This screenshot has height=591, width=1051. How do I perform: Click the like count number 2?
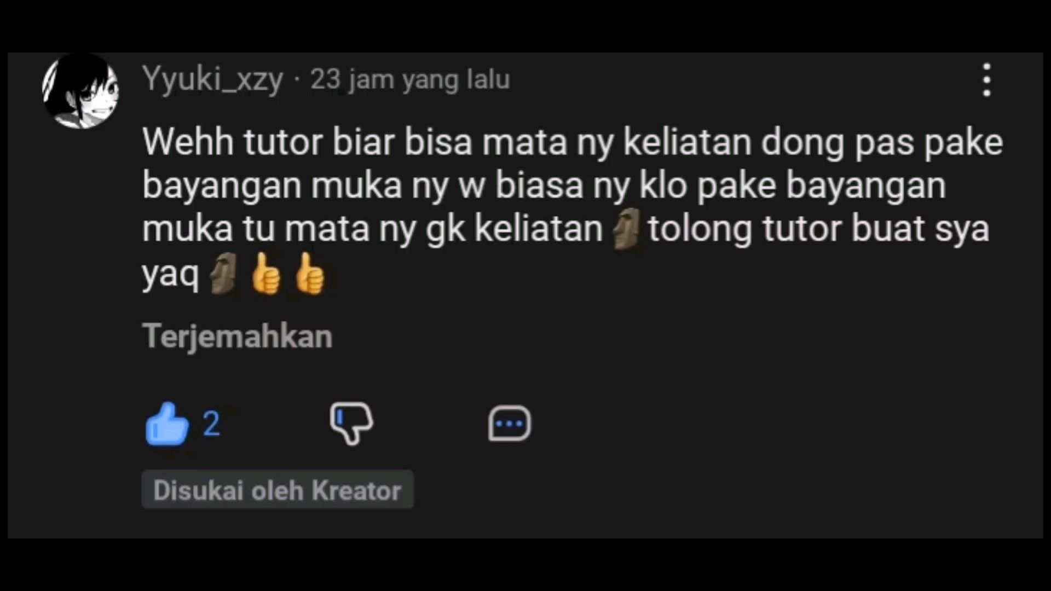[x=212, y=424]
